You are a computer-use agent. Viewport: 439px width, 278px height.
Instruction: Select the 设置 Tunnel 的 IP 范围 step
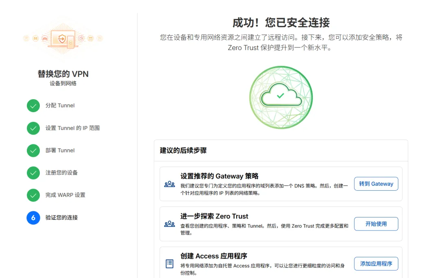(x=72, y=128)
